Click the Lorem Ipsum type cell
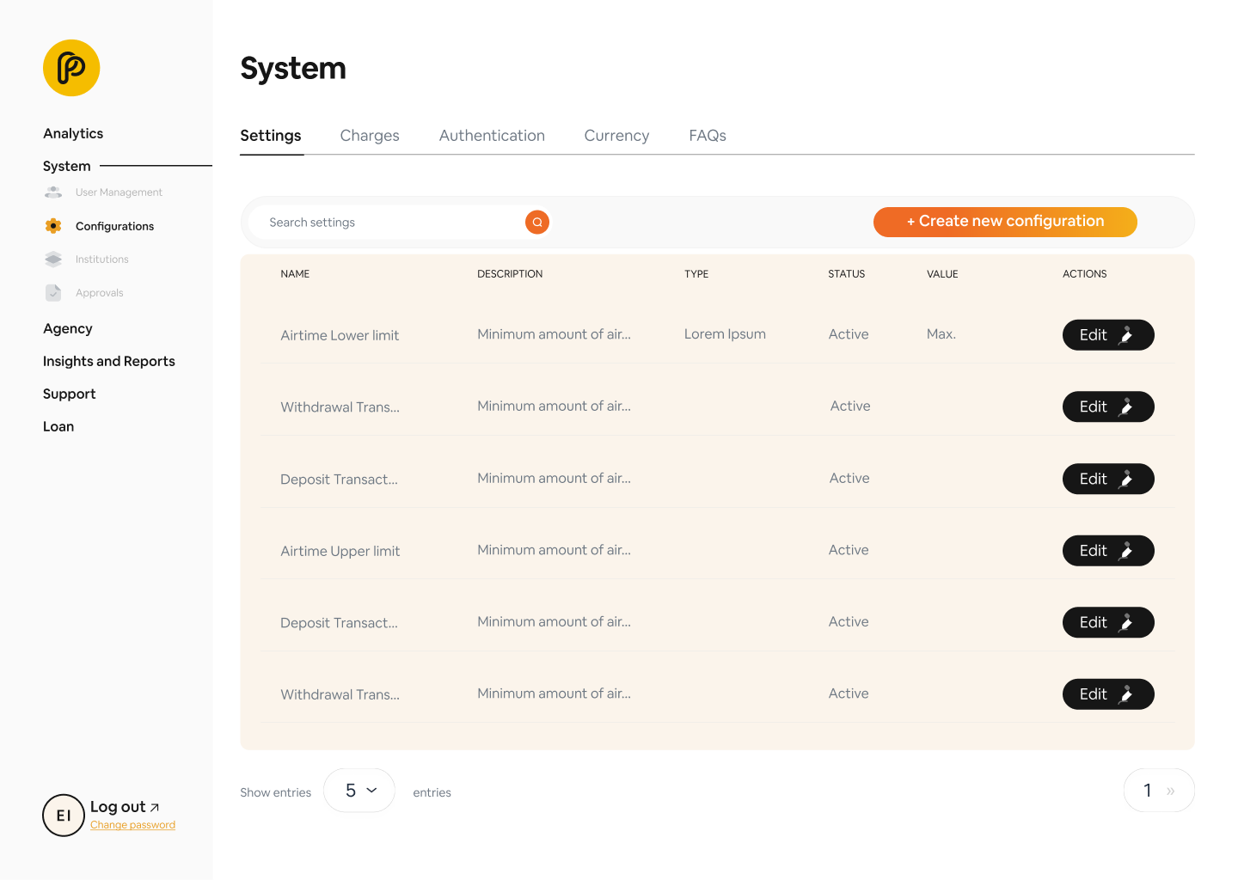The image size is (1238, 880). [x=725, y=334]
